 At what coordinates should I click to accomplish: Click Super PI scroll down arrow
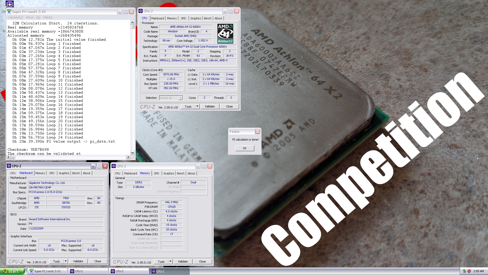pos(133,153)
